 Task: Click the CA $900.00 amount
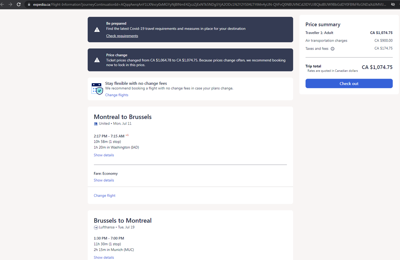[383, 41]
